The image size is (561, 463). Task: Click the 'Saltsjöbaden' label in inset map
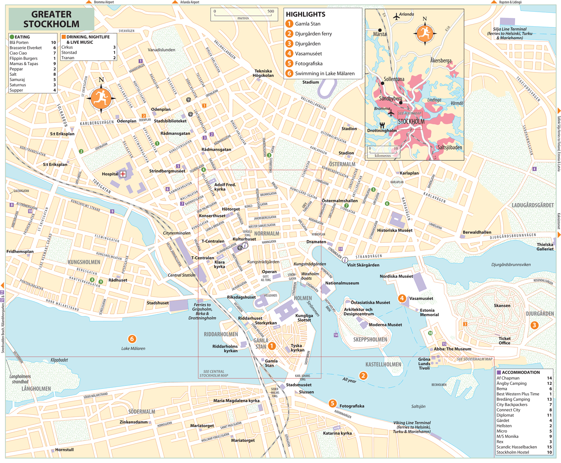450,148
